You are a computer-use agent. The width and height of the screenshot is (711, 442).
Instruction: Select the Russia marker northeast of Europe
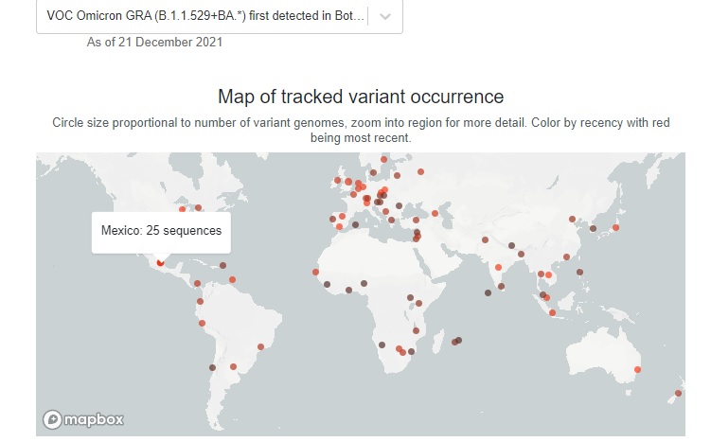[x=420, y=172]
